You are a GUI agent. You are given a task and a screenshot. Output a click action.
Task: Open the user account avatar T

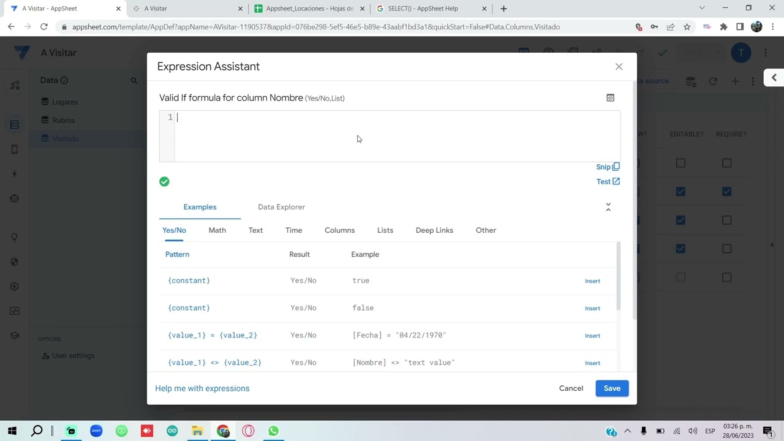[x=741, y=53]
